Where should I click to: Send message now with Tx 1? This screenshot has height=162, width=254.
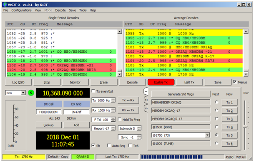tap(229, 103)
